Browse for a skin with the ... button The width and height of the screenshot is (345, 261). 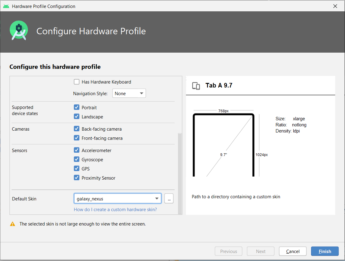tap(169, 199)
